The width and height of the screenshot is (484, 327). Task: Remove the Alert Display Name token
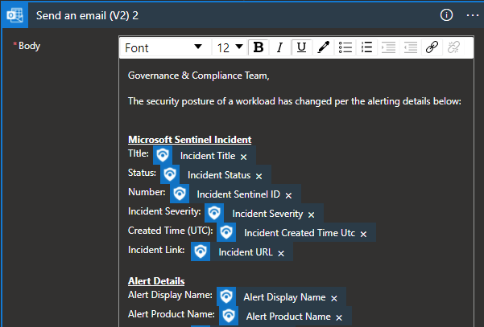(334, 298)
